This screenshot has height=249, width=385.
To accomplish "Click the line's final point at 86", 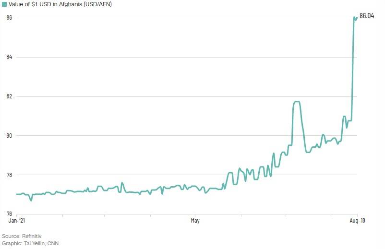I will point(357,18).
